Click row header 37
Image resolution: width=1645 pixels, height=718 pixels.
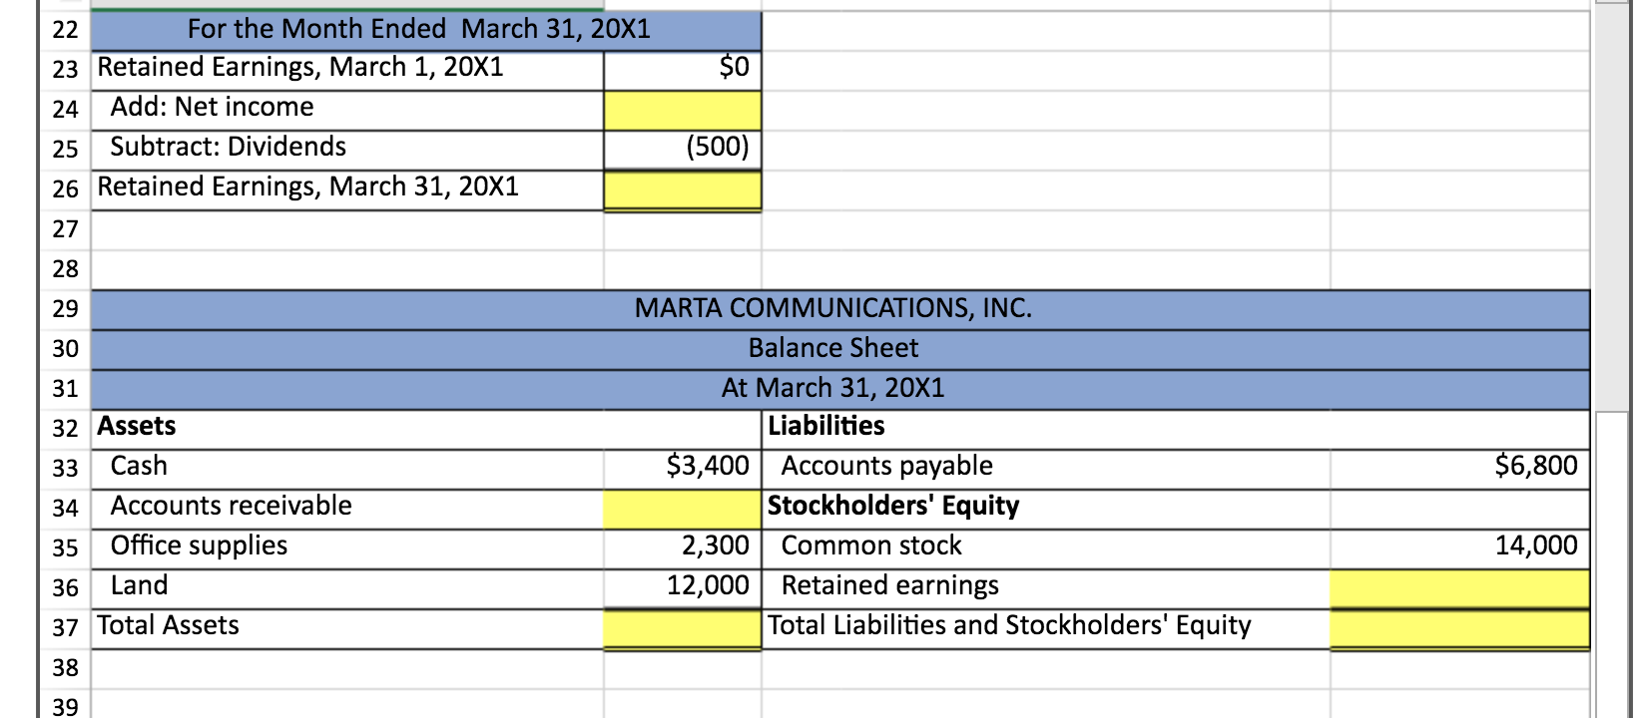coord(65,628)
